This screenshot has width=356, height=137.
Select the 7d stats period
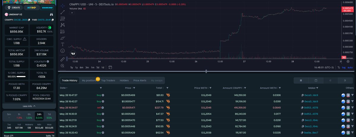[49, 116]
